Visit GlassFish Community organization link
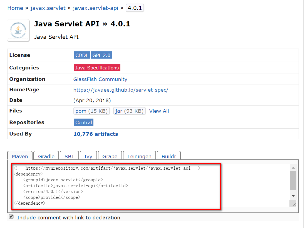 100,79
